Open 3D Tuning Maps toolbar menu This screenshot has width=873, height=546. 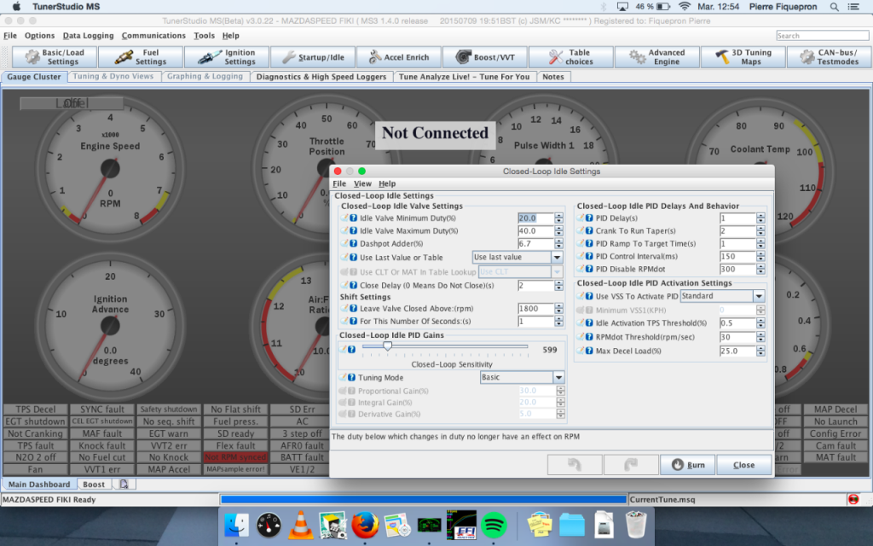(743, 57)
